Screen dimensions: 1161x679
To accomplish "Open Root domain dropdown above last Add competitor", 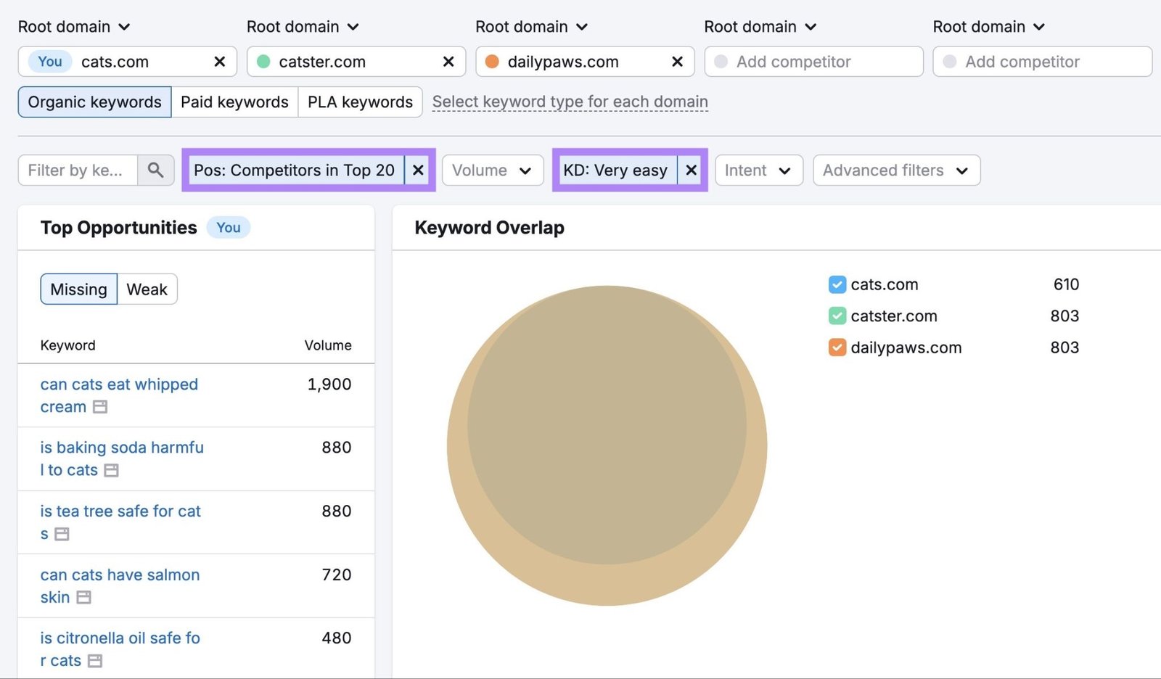I will click(988, 27).
